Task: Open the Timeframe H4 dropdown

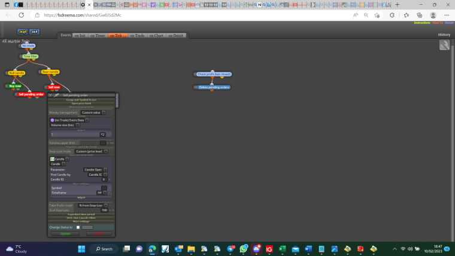Action: point(101,193)
